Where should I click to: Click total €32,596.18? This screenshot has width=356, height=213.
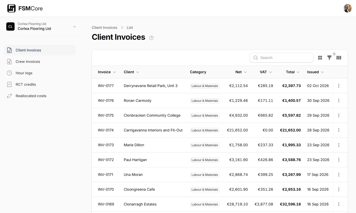(290, 204)
